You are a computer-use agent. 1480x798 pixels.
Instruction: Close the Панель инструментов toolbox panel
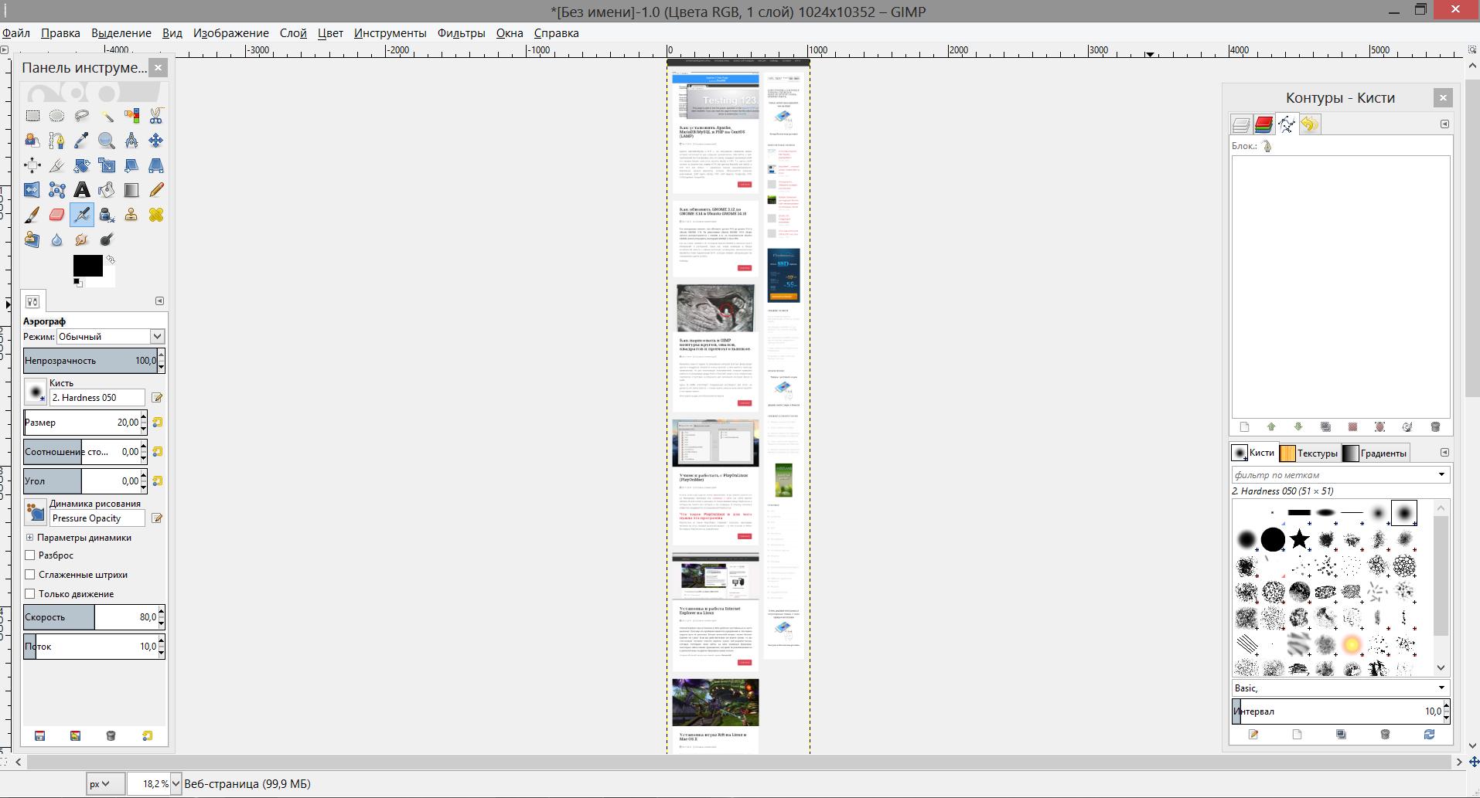pyautogui.click(x=158, y=68)
